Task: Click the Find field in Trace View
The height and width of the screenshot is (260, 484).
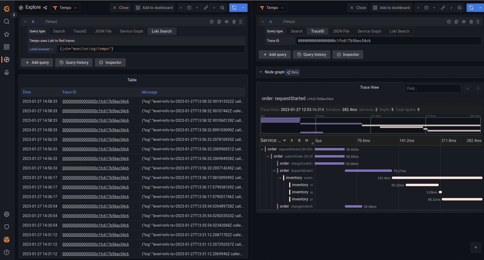Action: tap(433, 88)
